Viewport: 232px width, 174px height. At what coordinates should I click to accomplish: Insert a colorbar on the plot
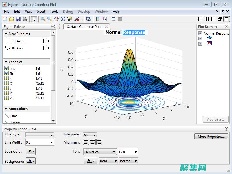pyautogui.click(x=98, y=19)
